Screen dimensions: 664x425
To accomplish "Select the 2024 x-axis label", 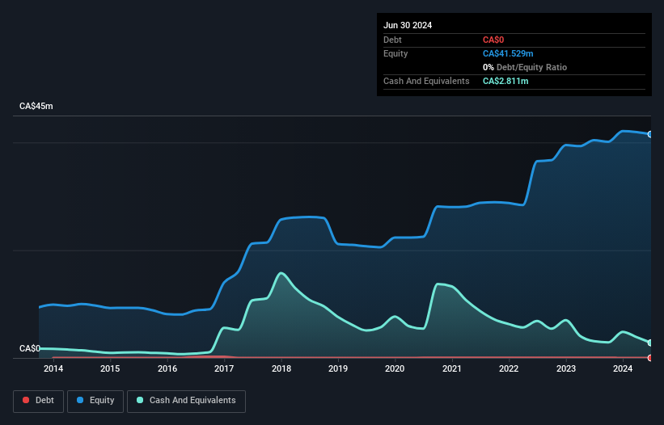I will click(x=623, y=368).
